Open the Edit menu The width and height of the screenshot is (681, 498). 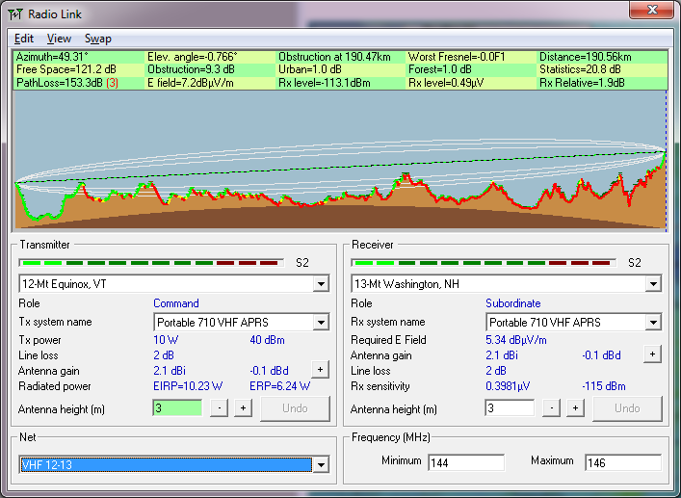pos(24,39)
